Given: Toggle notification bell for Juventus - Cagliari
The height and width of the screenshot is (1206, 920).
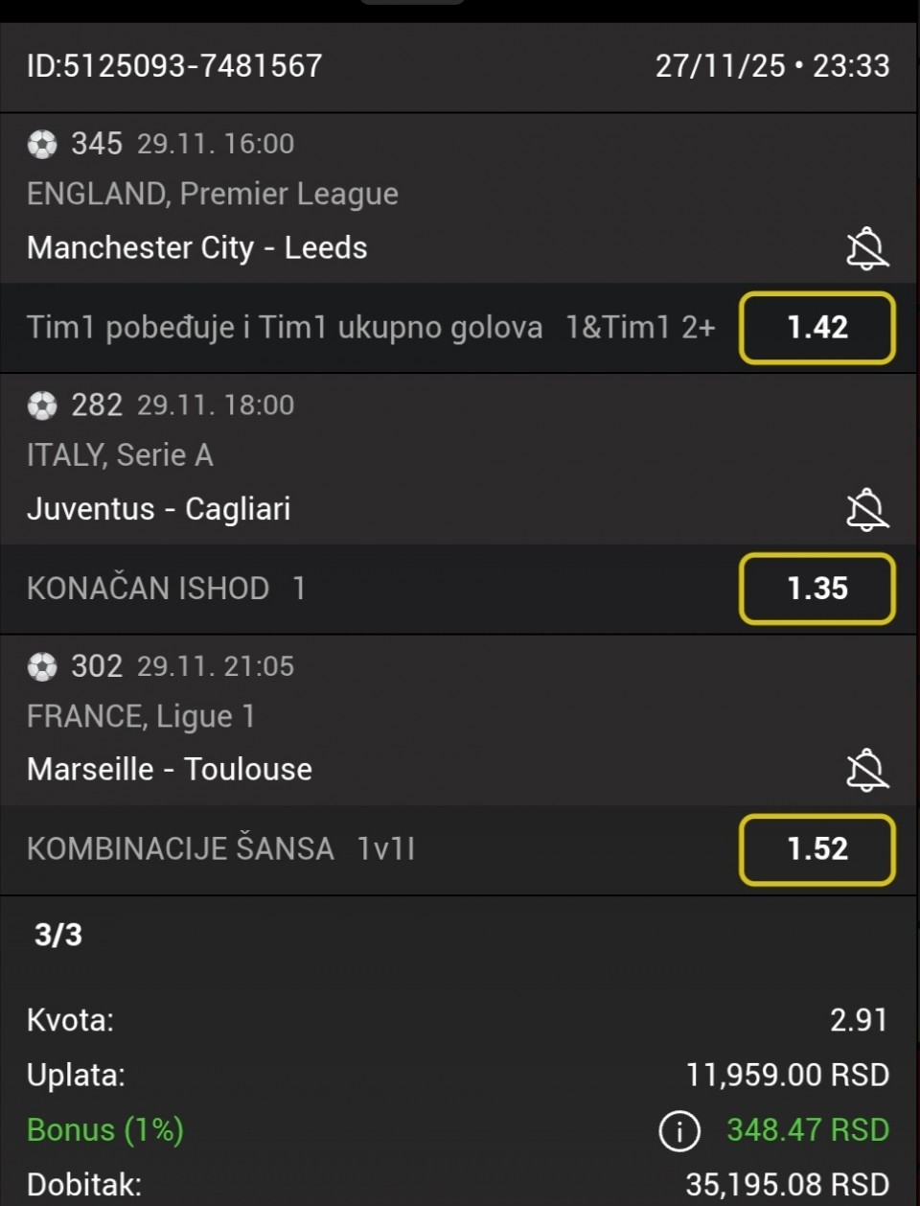Looking at the screenshot, I should [x=867, y=509].
